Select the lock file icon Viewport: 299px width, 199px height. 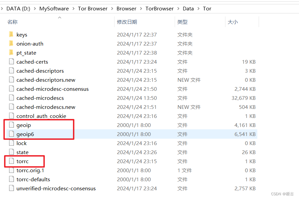[x=11, y=143]
